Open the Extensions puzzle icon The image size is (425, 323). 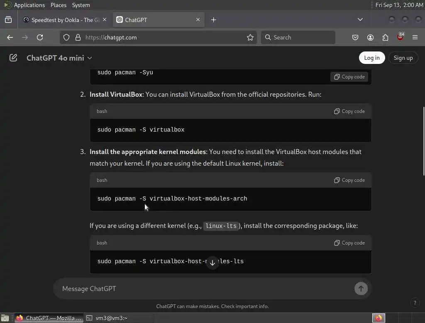(x=385, y=37)
